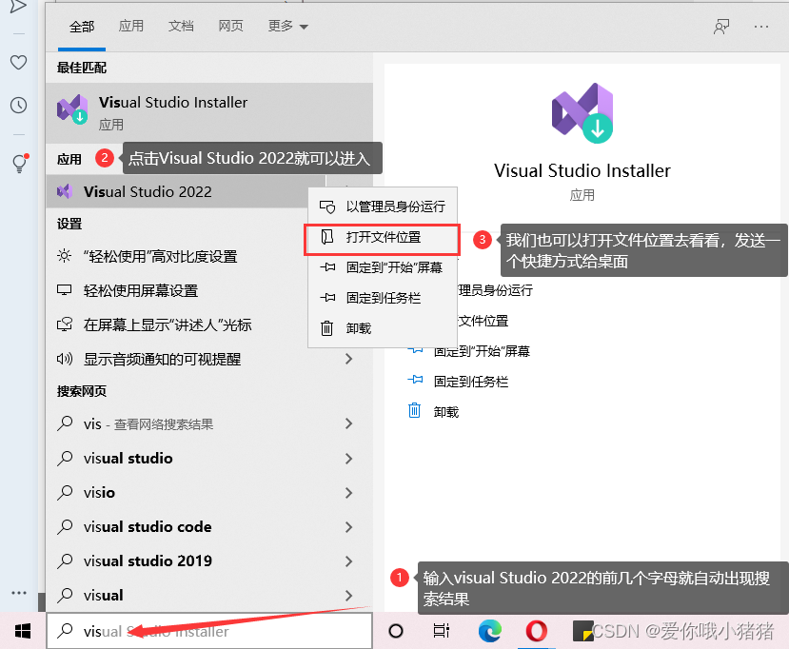Click the large Visual Studio Installer logo
This screenshot has height=649, width=789.
582,112
